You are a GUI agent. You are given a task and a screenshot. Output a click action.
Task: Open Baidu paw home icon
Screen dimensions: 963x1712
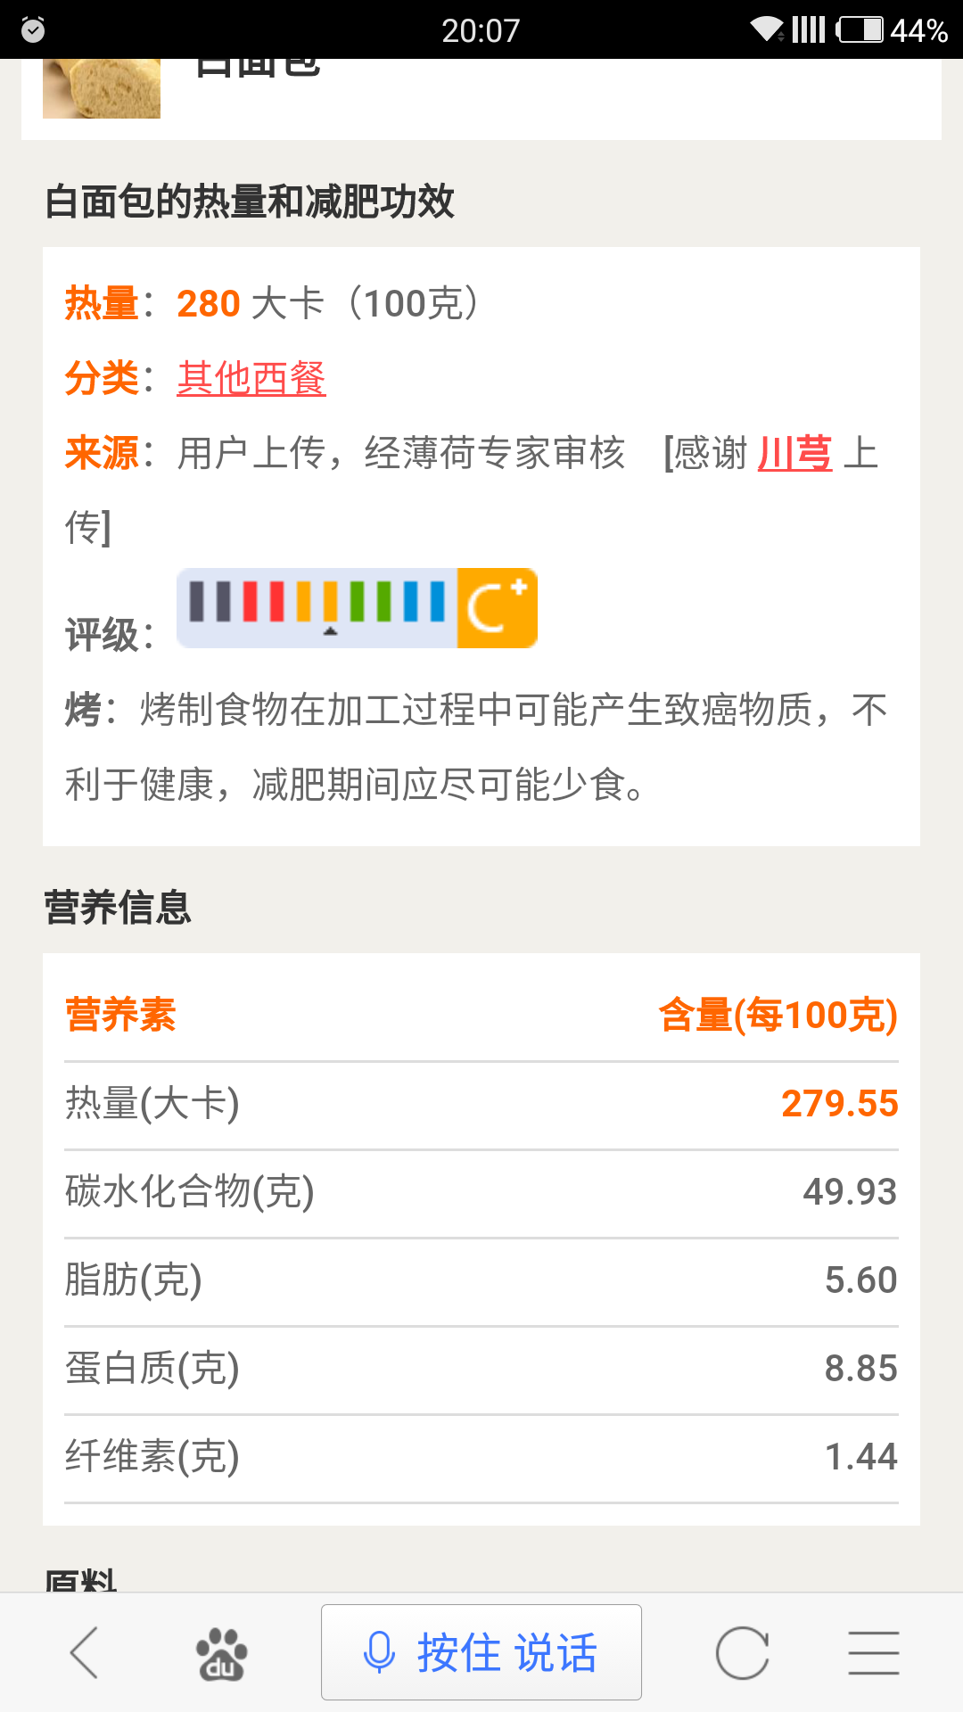(221, 1654)
